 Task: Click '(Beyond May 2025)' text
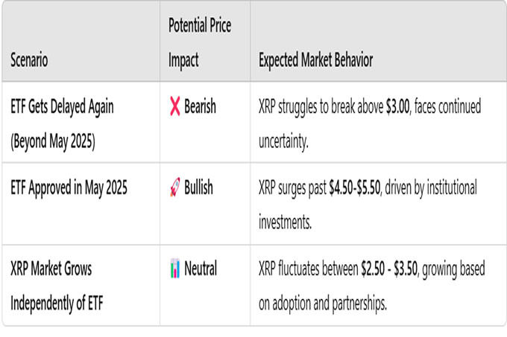tap(53, 141)
